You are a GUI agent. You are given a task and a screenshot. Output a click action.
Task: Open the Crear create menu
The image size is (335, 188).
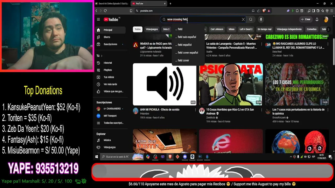pos(305,19)
